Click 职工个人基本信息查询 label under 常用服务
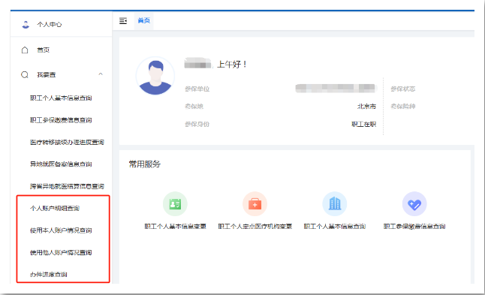 tap(335, 227)
